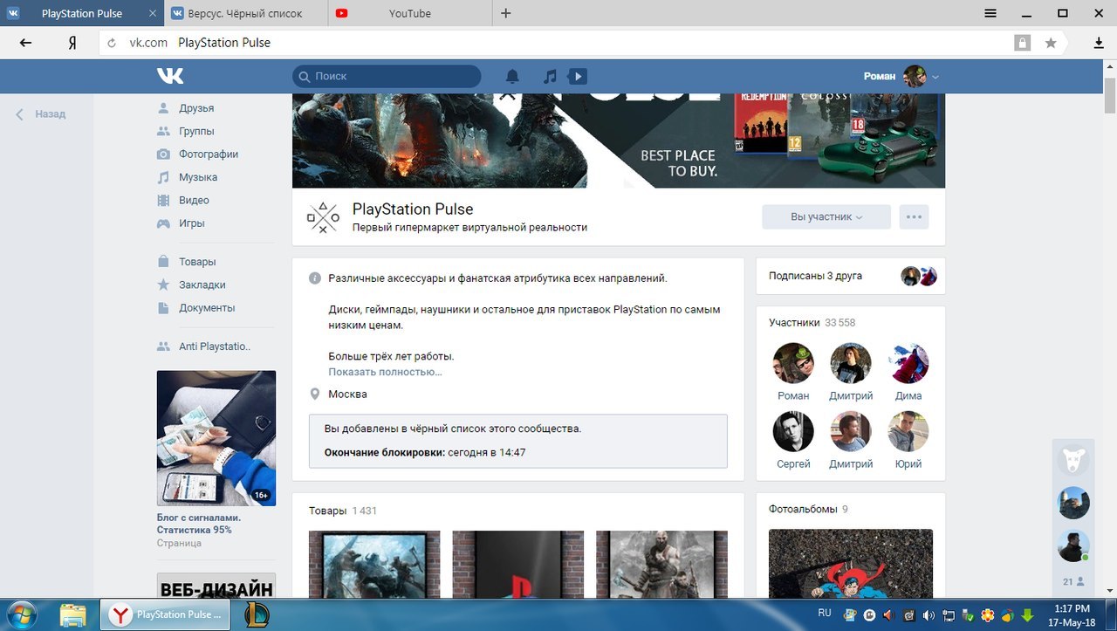The height and width of the screenshot is (631, 1117).
Task: Click the Друзья sidebar icon
Action: [x=163, y=108]
